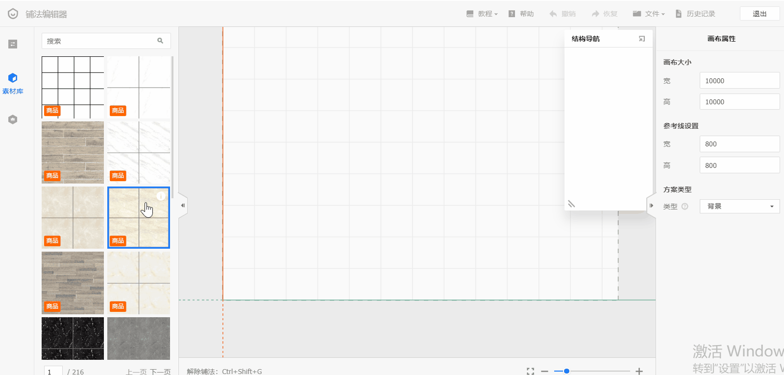This screenshot has width=784, height=375.
Task: Open the 类型 dropdown showing 背景
Action: coord(739,207)
